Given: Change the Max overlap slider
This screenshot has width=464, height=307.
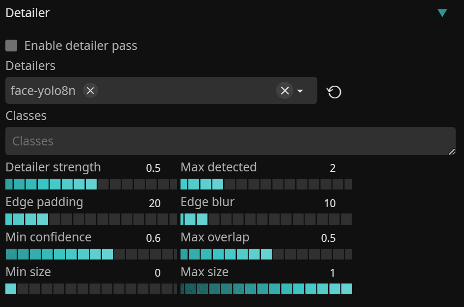Looking at the screenshot, I should tap(266, 254).
